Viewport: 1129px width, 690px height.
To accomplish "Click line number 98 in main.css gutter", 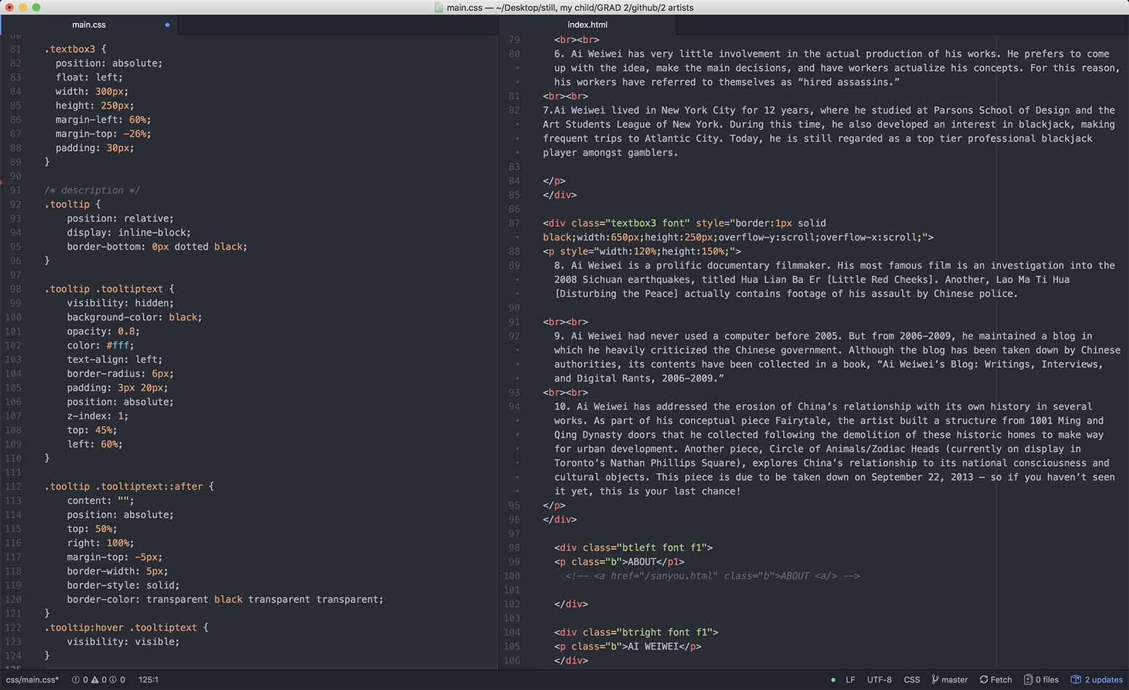I will pyautogui.click(x=15, y=289).
